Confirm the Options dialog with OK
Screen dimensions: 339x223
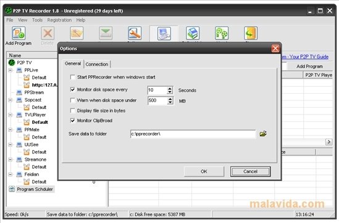click(204, 171)
